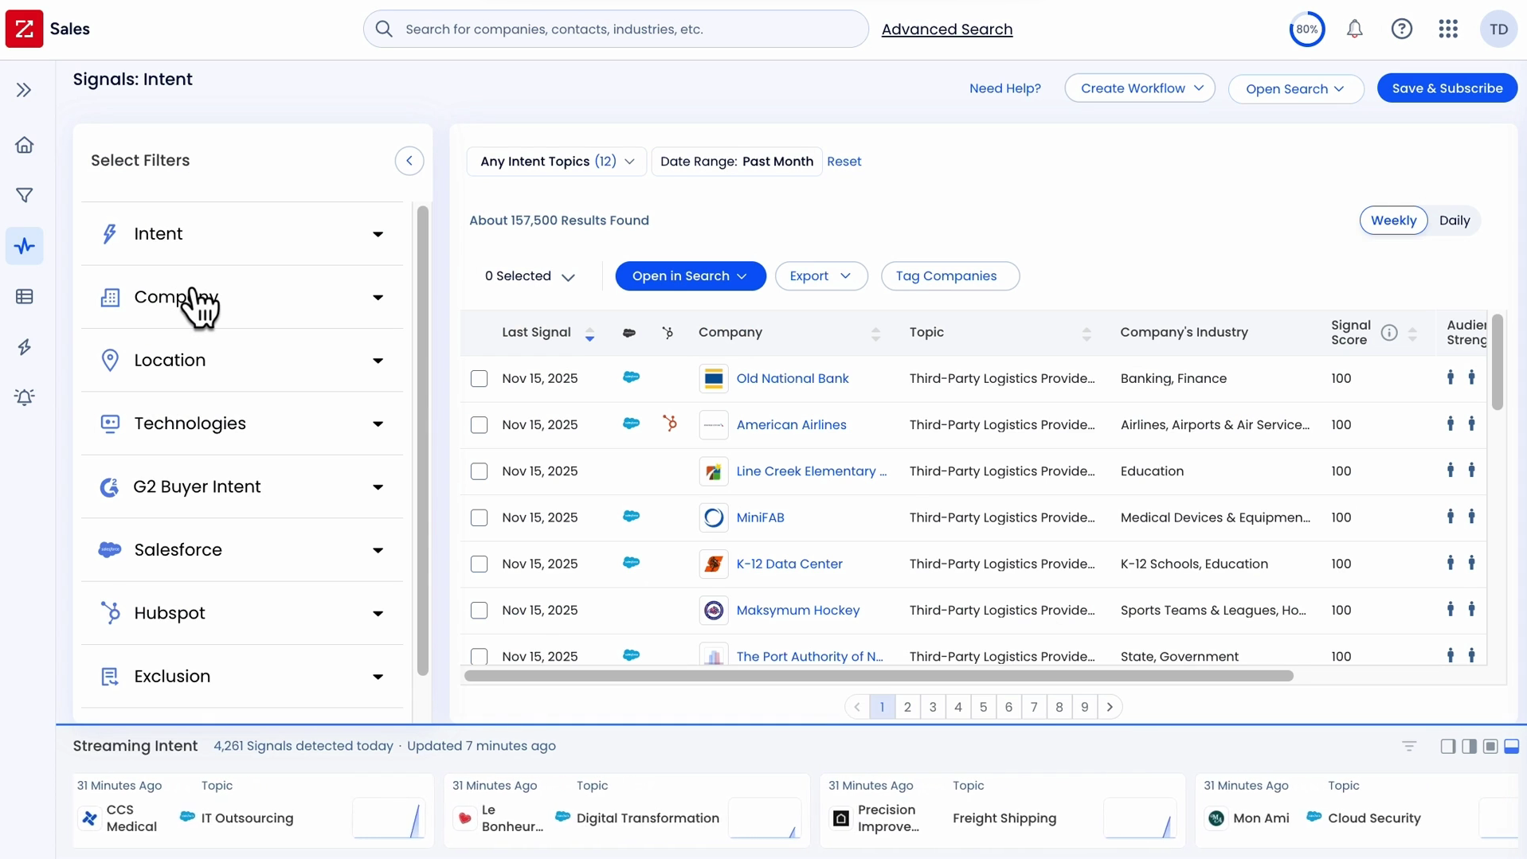
Task: Select the Old National Bank row checkbox
Action: point(479,379)
